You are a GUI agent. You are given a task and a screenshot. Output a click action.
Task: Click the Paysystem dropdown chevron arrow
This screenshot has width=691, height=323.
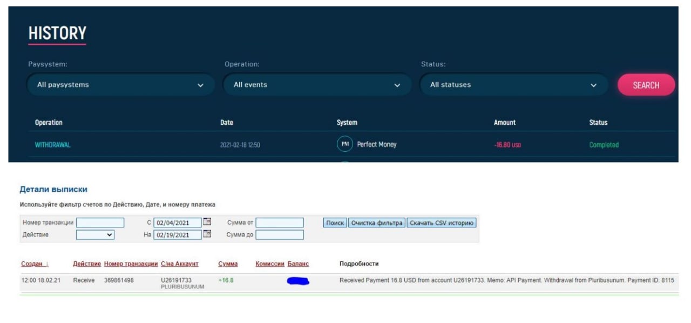(201, 85)
